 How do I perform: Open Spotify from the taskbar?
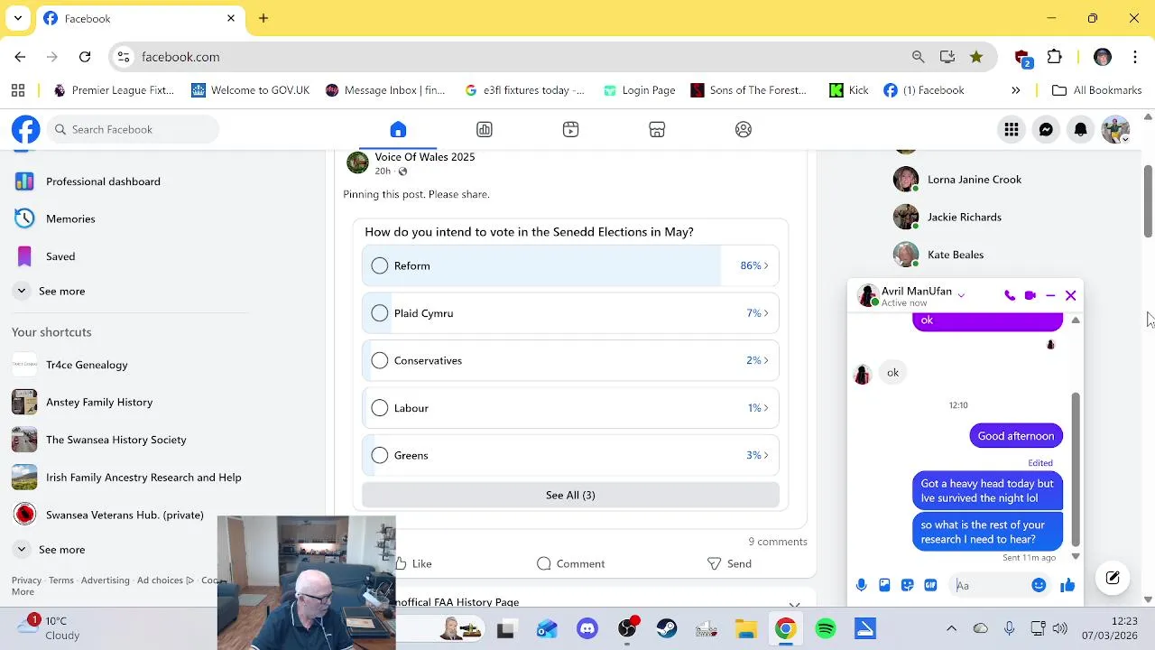click(x=826, y=629)
